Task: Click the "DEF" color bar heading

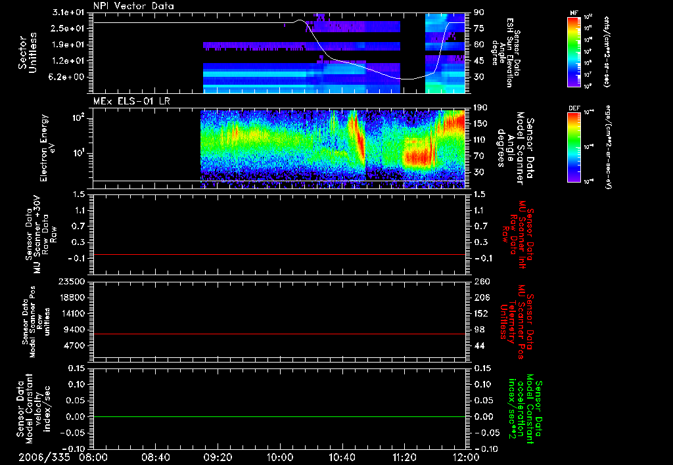Action: coord(574,108)
